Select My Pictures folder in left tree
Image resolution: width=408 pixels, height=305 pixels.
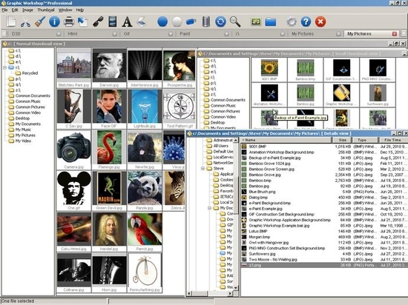tap(25, 135)
